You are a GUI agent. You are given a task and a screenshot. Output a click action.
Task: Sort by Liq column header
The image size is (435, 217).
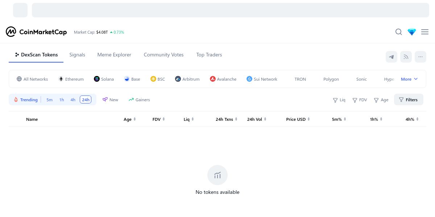pyautogui.click(x=189, y=119)
